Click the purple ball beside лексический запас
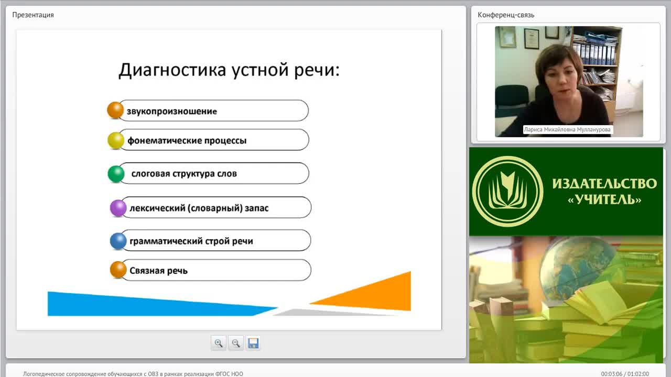671x377 pixels. 118,208
